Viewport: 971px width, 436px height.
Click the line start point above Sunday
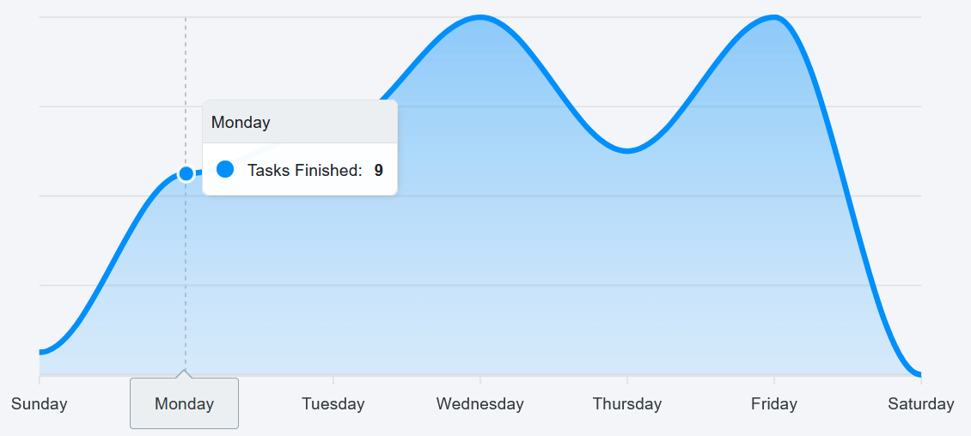coord(42,352)
